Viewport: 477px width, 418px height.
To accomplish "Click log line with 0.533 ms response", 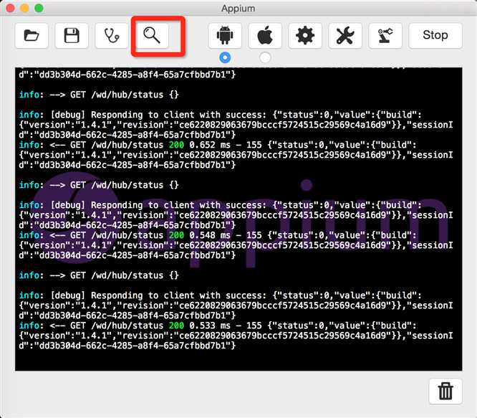I will [217, 326].
